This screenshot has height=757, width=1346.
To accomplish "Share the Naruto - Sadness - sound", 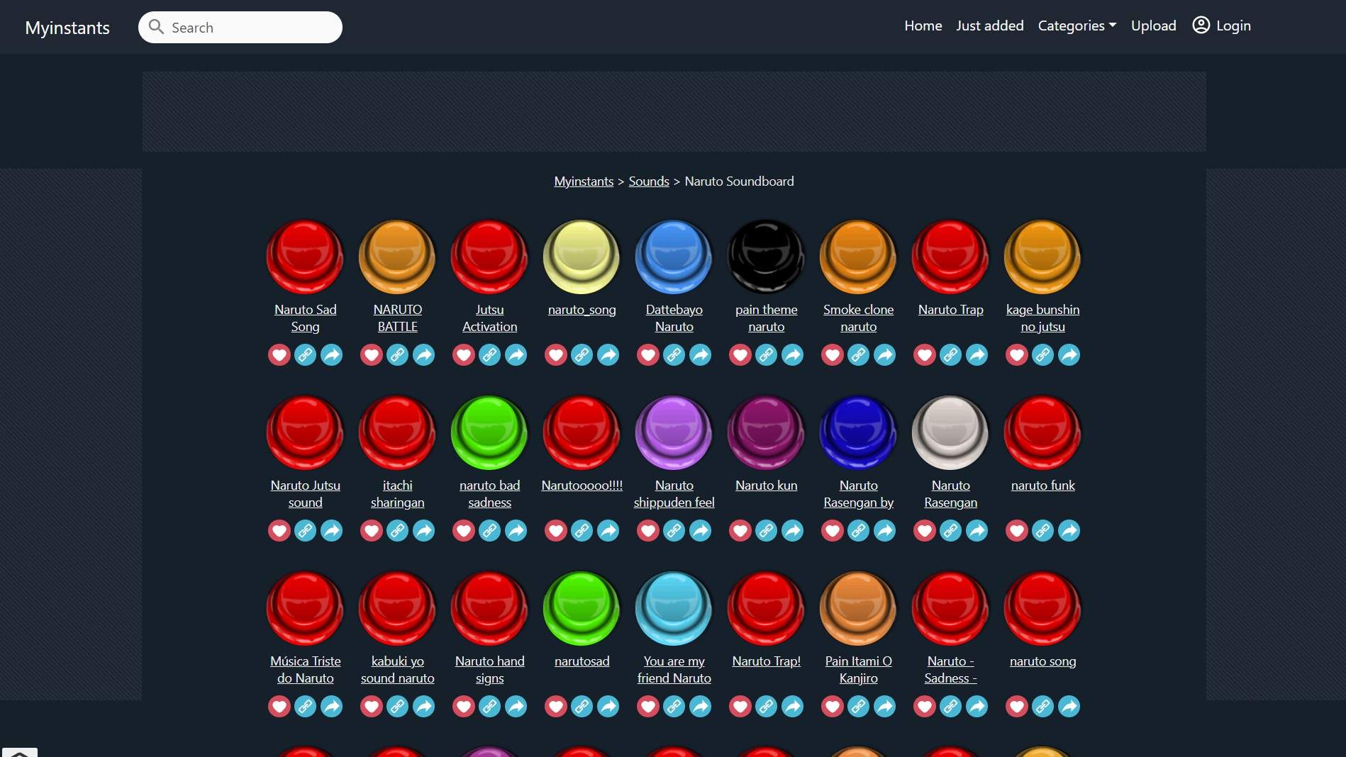I will (x=977, y=706).
